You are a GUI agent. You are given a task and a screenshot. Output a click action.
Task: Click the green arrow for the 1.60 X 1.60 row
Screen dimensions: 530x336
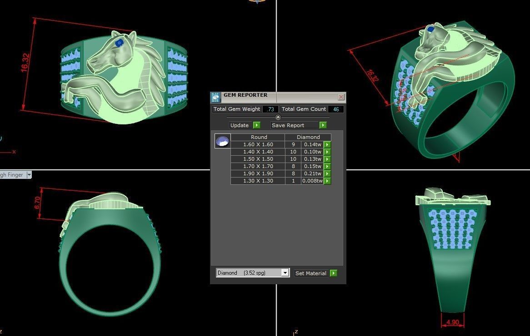tap(327, 144)
